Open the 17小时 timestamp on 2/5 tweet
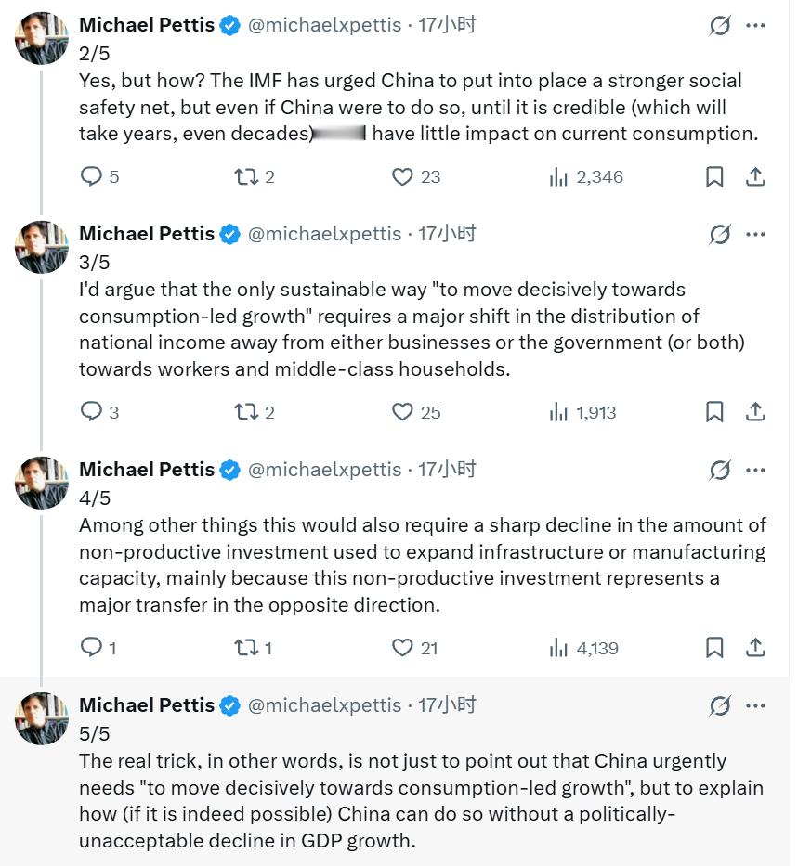The height and width of the screenshot is (866, 811). click(x=447, y=25)
